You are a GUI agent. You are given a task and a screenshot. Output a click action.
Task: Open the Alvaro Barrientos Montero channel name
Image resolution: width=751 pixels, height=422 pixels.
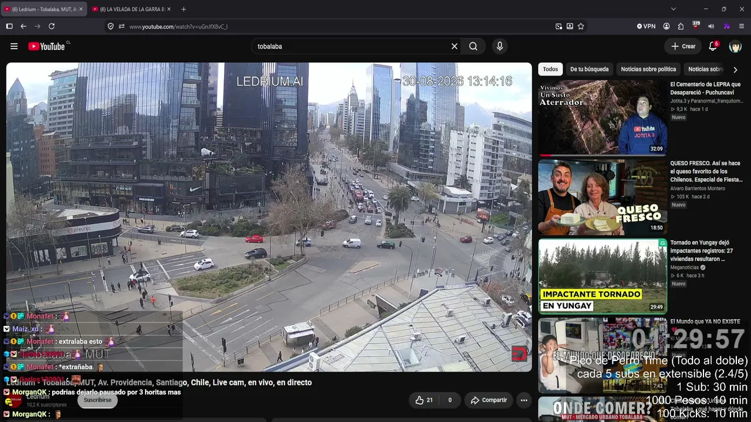[x=698, y=189]
